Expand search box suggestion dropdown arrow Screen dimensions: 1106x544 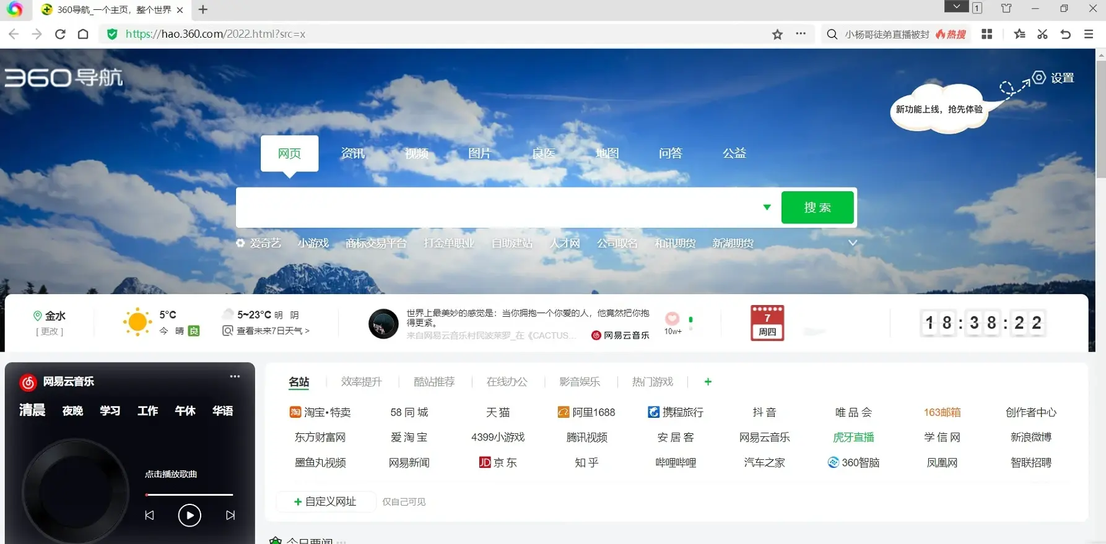pyautogui.click(x=767, y=207)
